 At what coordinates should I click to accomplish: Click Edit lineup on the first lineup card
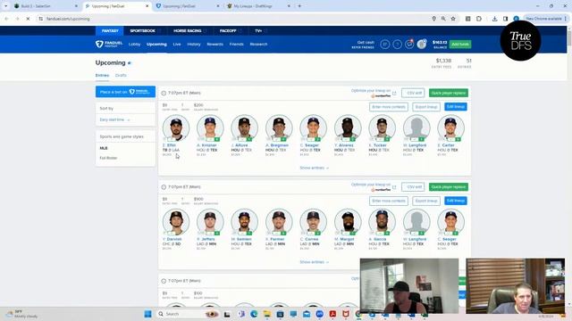(456, 107)
